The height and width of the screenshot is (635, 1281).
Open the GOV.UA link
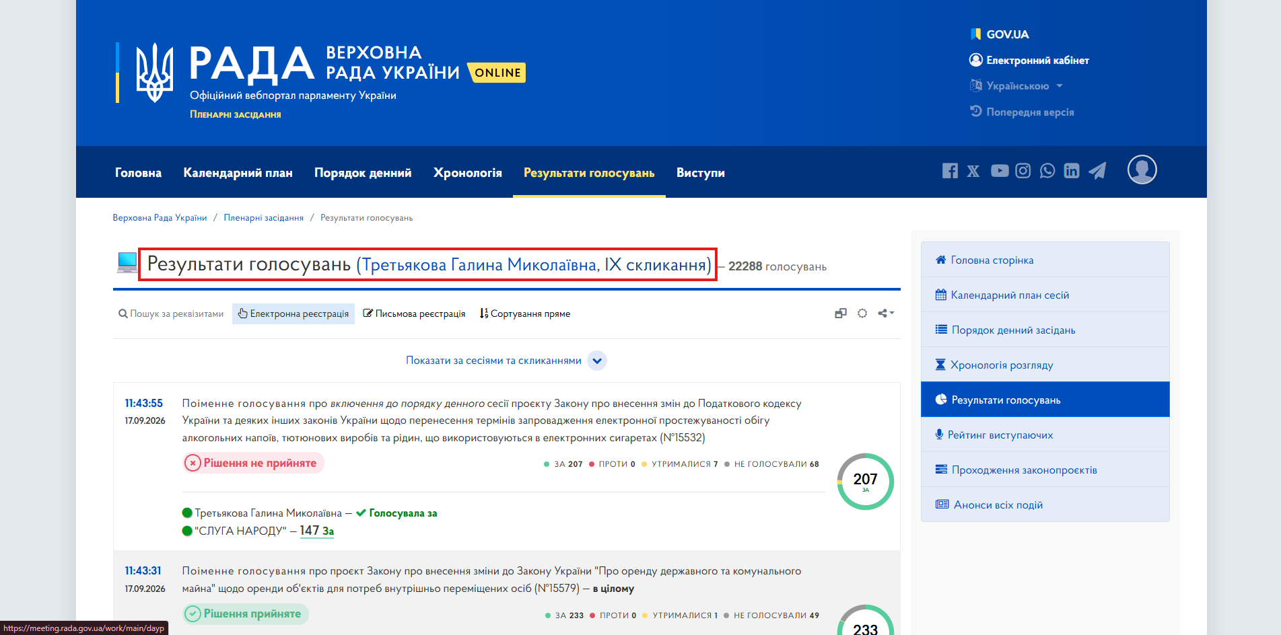[1000, 34]
